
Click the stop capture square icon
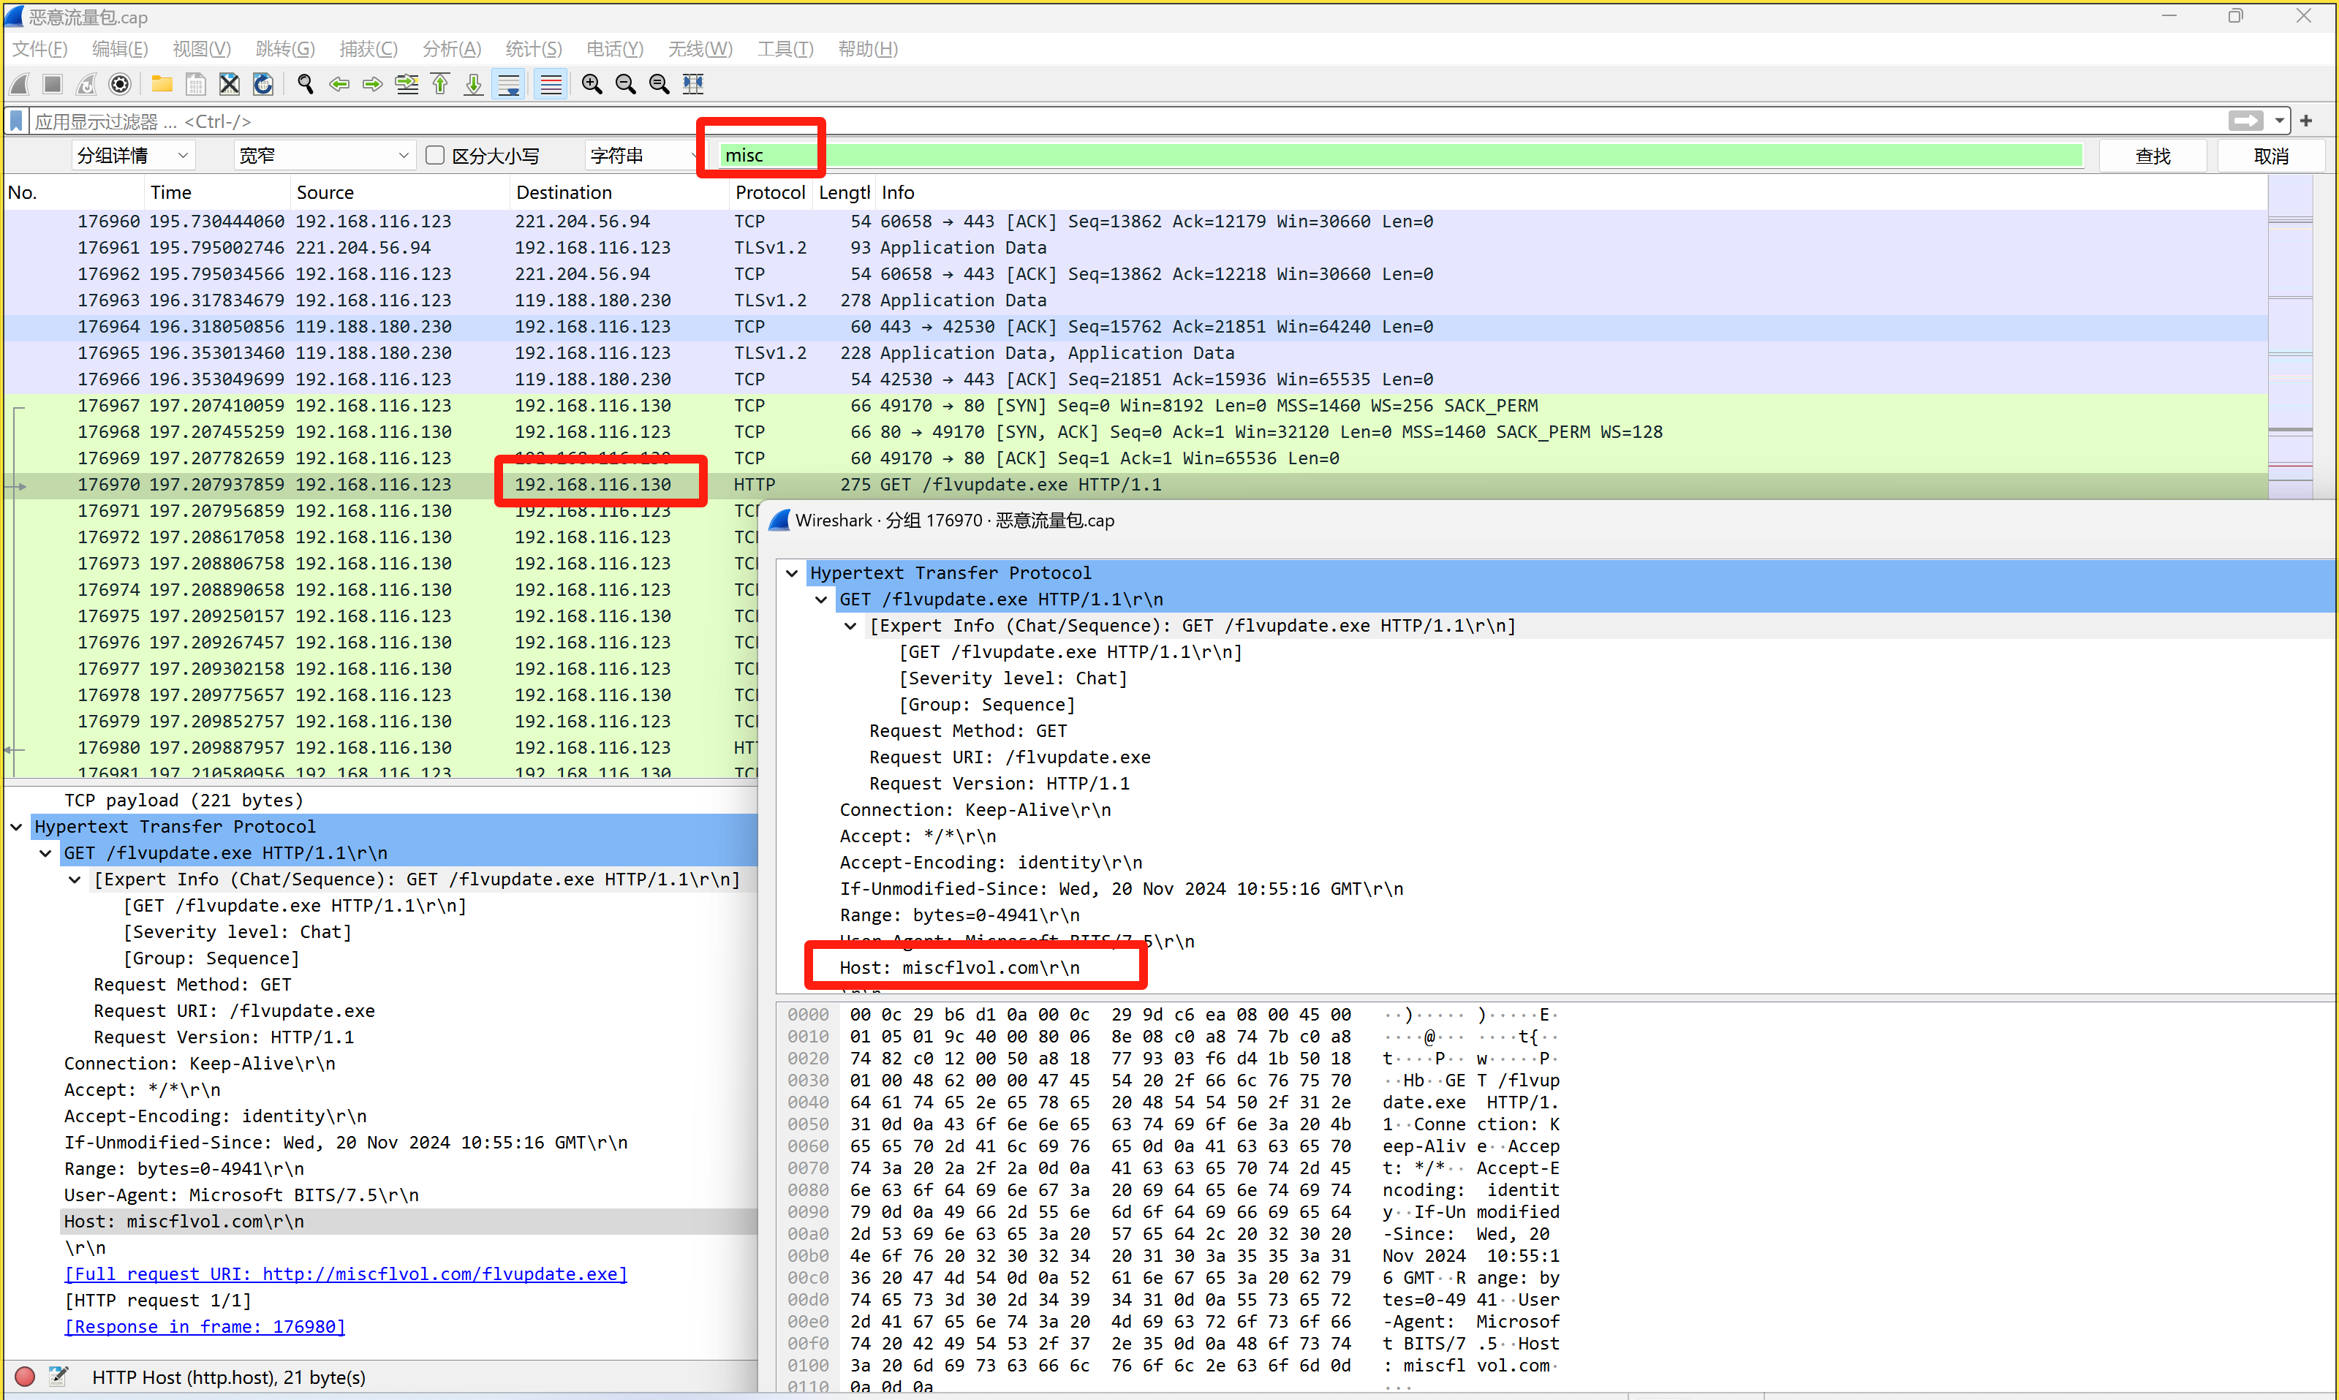53,84
